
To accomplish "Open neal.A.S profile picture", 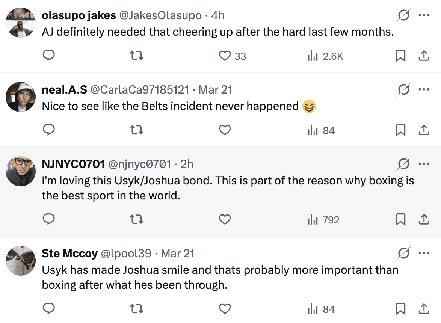I will (21, 97).
